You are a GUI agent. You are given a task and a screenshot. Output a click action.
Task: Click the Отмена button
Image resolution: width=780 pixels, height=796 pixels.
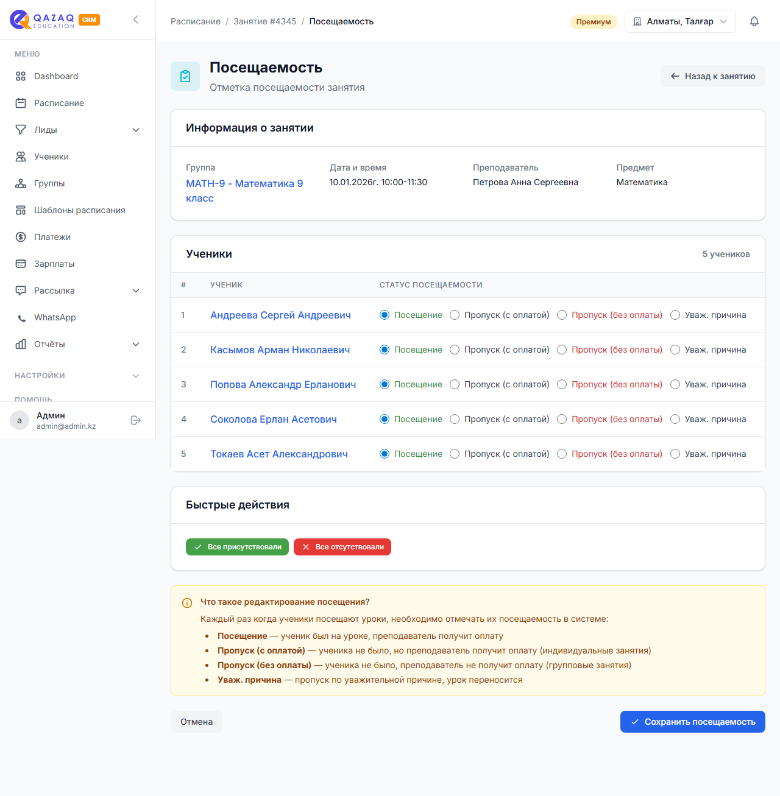pos(196,722)
